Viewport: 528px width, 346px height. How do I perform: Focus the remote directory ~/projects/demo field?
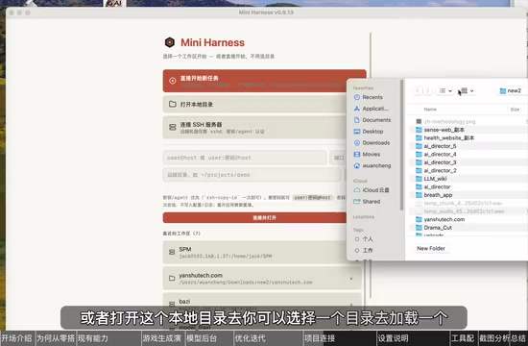click(x=252, y=175)
